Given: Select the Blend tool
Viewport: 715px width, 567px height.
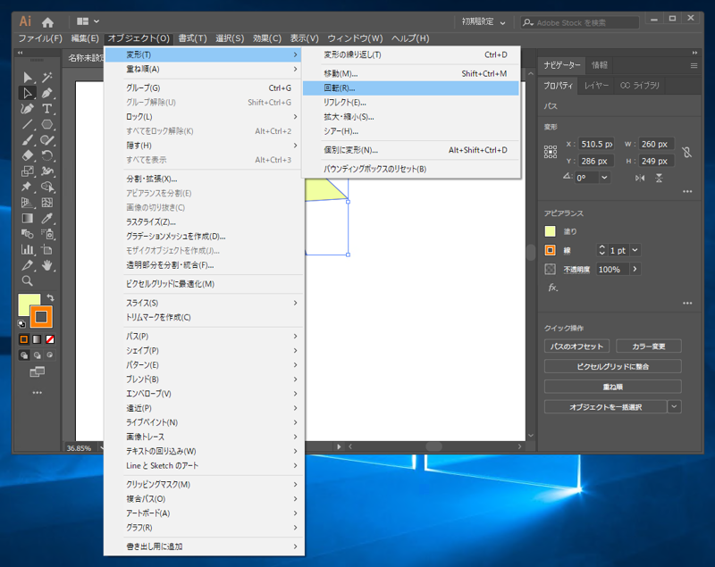Looking at the screenshot, I should 28,234.
